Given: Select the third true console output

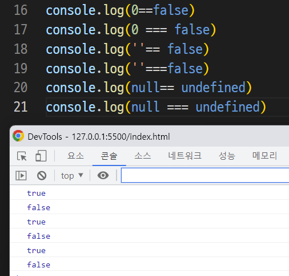Looking at the screenshot, I should point(37,250).
